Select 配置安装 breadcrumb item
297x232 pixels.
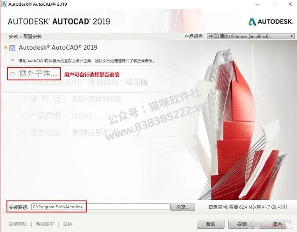coord(33,36)
